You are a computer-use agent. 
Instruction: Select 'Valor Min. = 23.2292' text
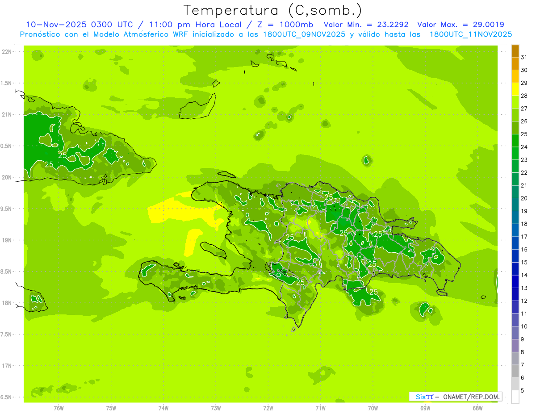(366, 25)
